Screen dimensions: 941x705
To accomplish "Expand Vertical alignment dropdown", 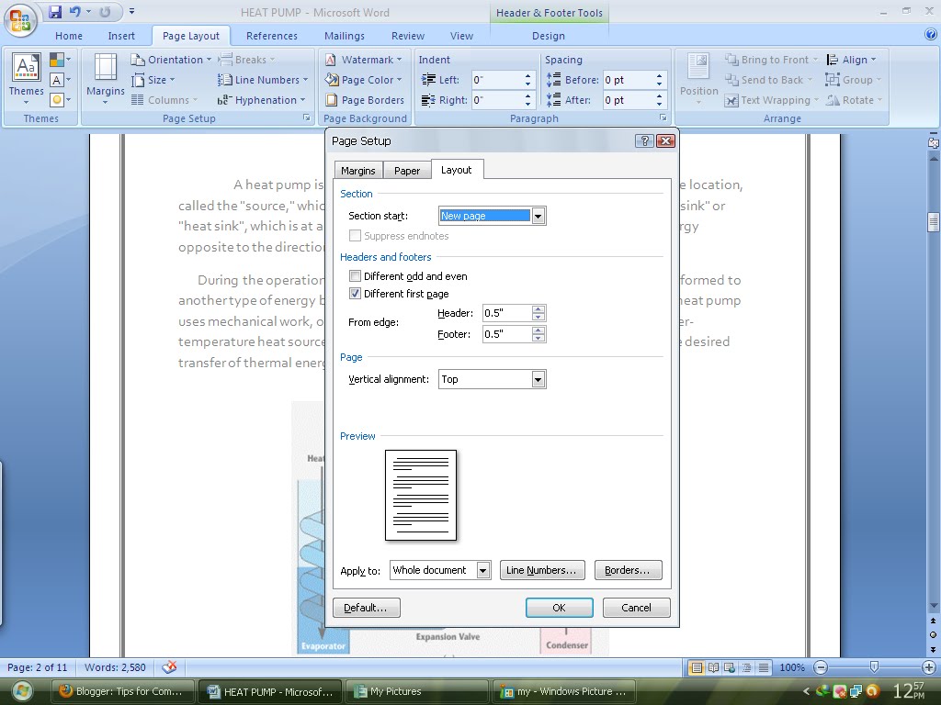I will click(x=539, y=379).
